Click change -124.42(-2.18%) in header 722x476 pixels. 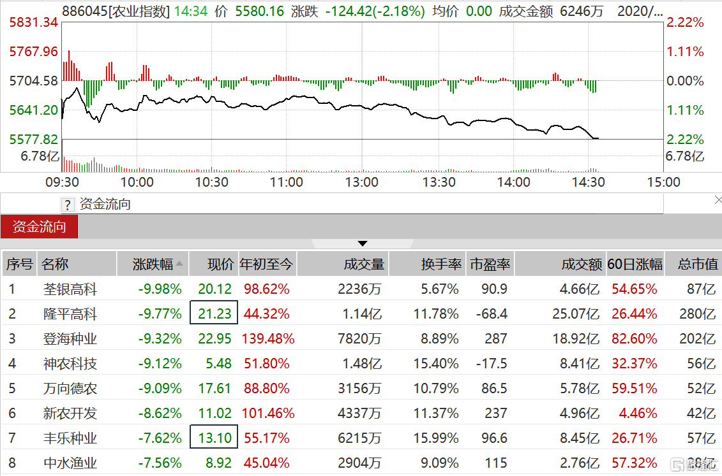click(x=375, y=11)
